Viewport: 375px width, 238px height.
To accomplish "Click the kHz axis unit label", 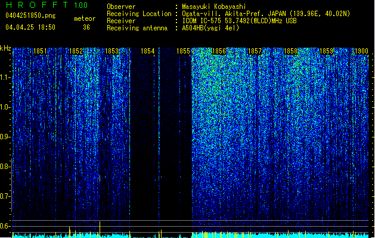I will [5, 48].
